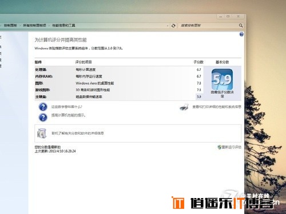Click the shield icon beside 重新运行评估
Image resolution: width=286 pixels, height=214 pixels.
pos(219,147)
